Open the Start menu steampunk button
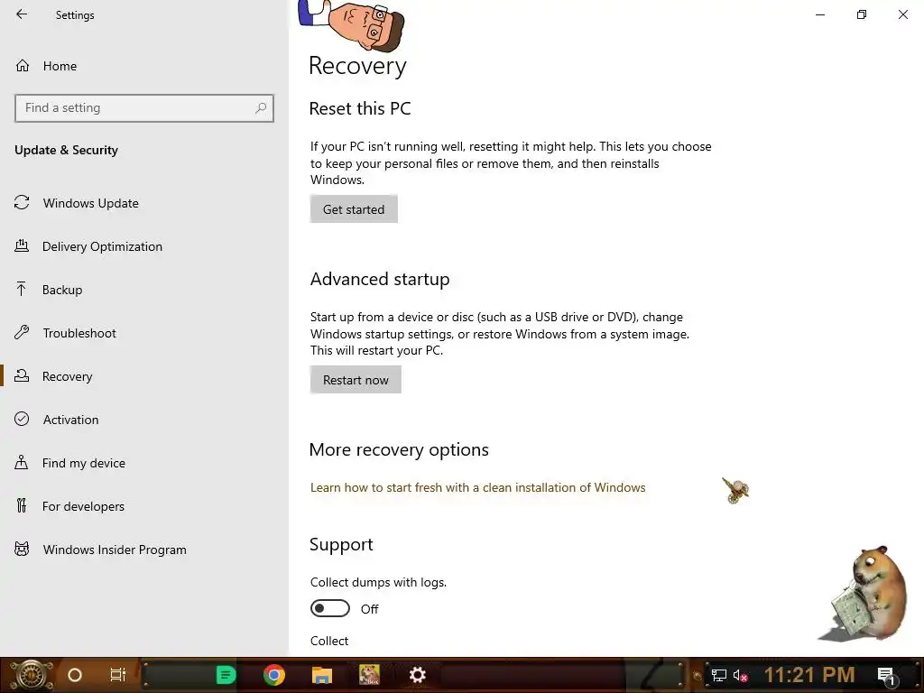The height and width of the screenshot is (693, 924). (x=32, y=675)
